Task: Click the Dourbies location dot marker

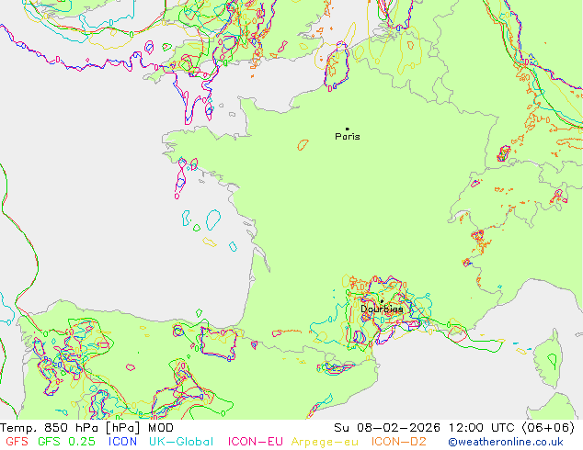Action: point(382,301)
